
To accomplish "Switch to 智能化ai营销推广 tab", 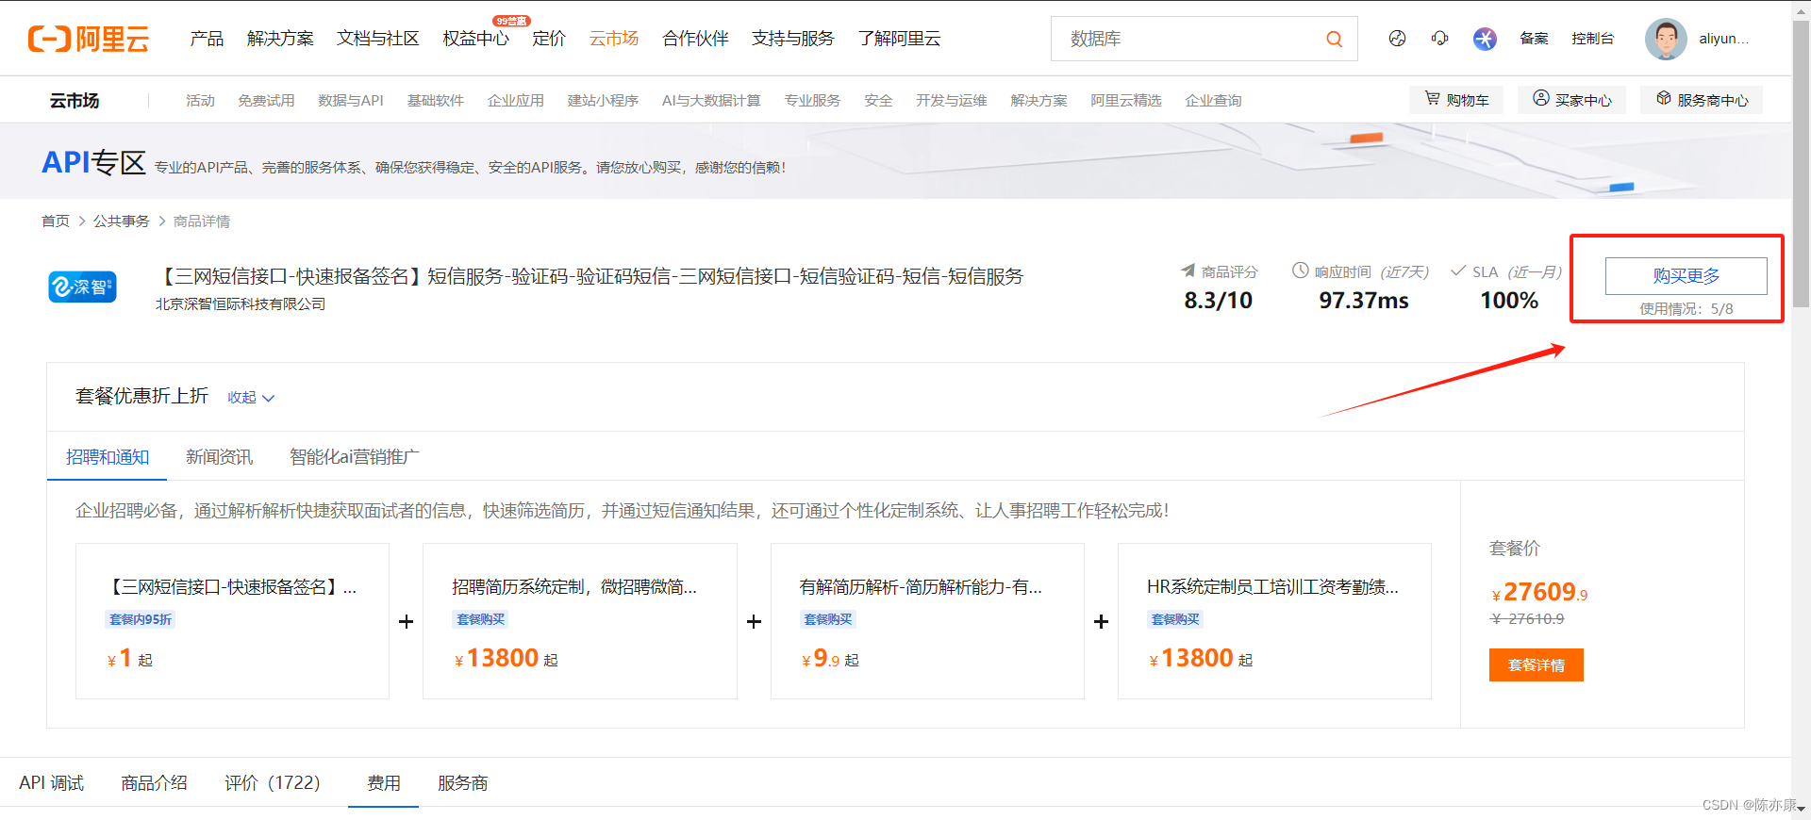I will (x=354, y=457).
